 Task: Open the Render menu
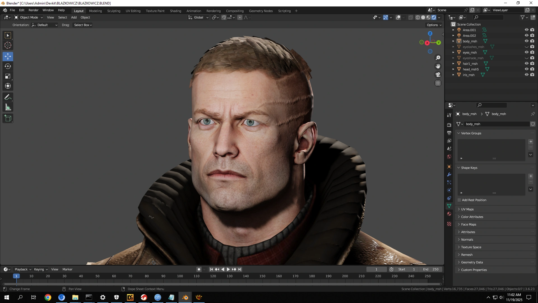coord(33,10)
